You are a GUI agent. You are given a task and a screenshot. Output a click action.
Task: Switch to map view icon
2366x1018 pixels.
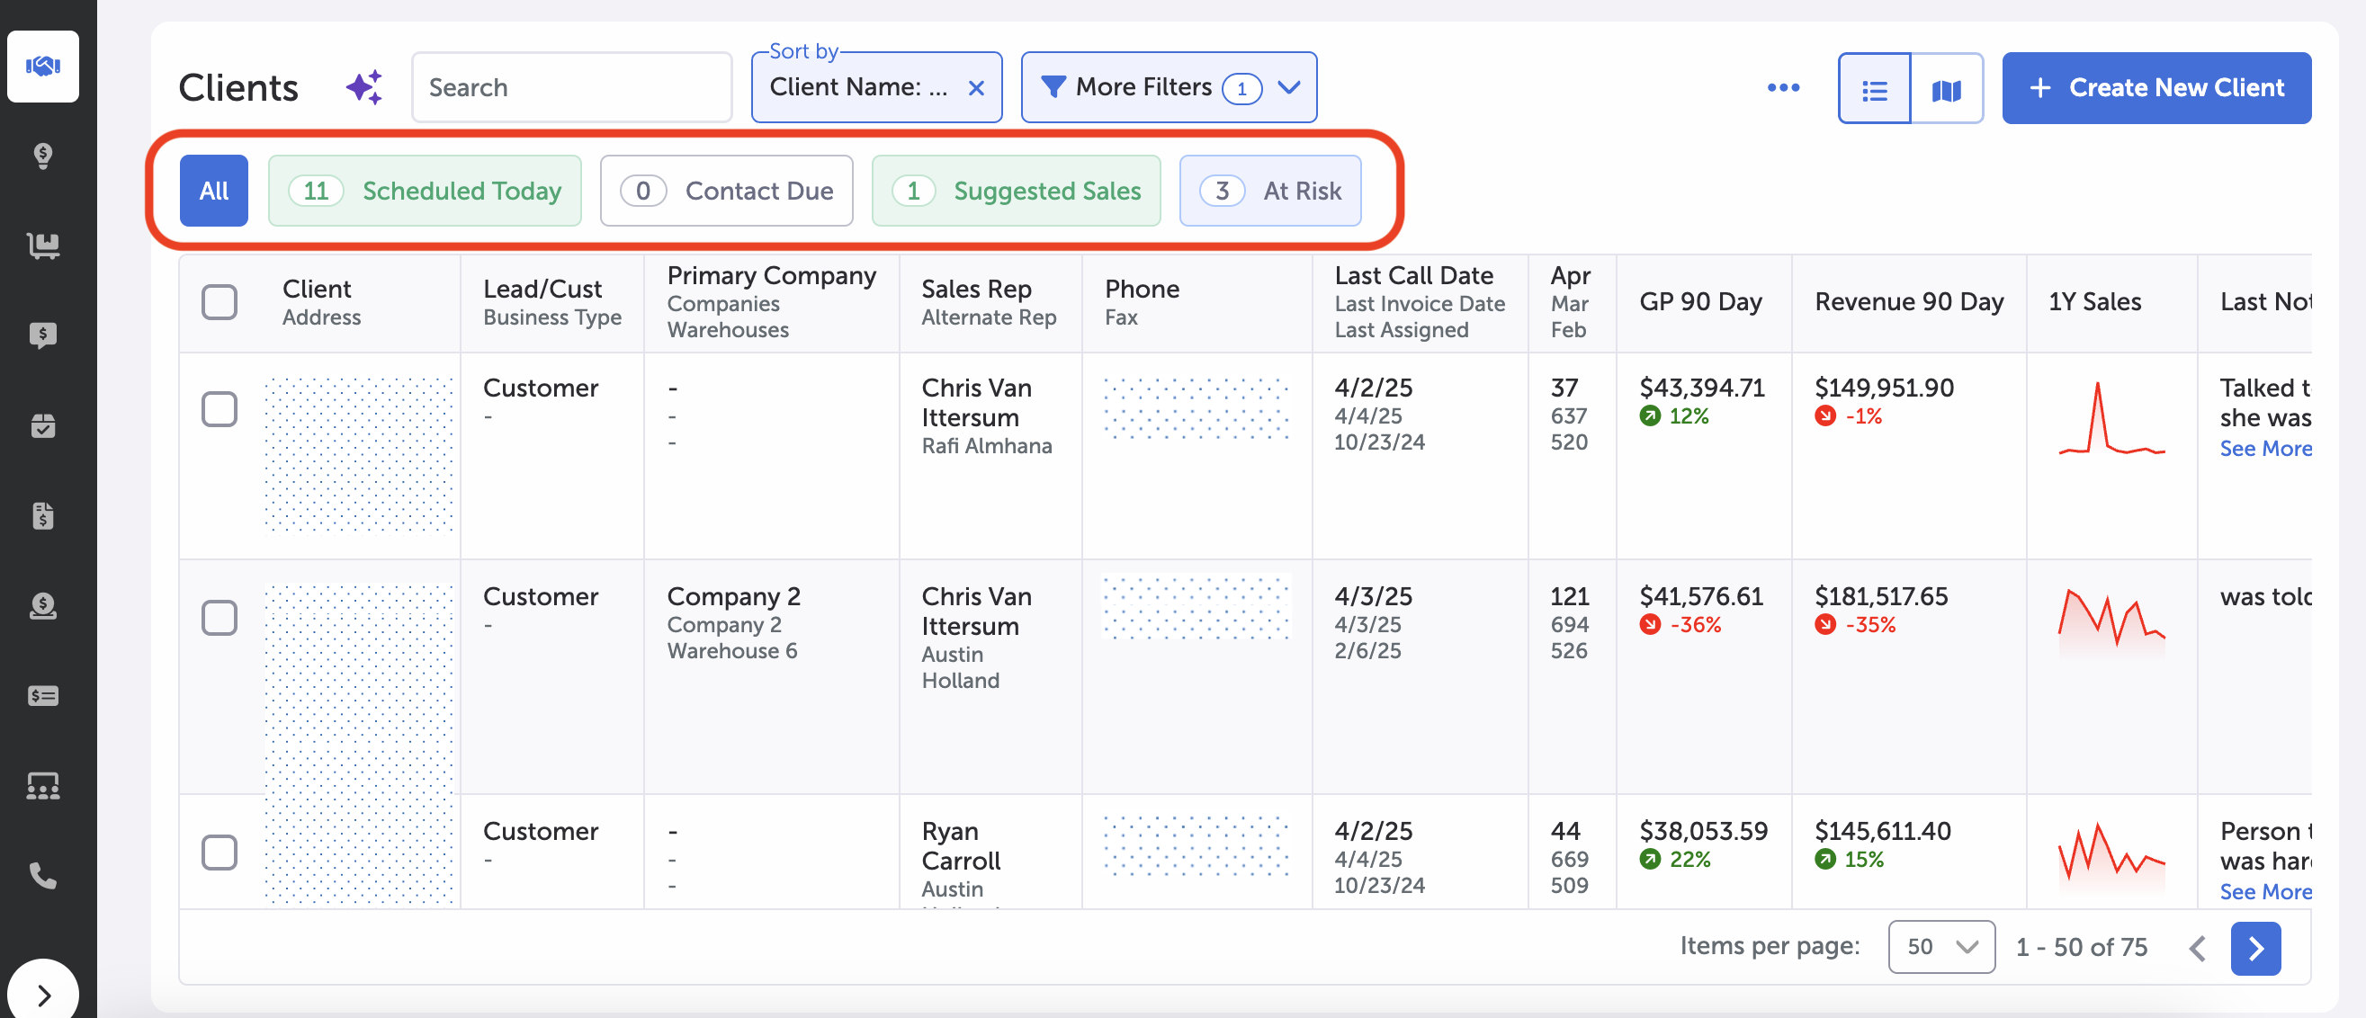pyautogui.click(x=1945, y=89)
